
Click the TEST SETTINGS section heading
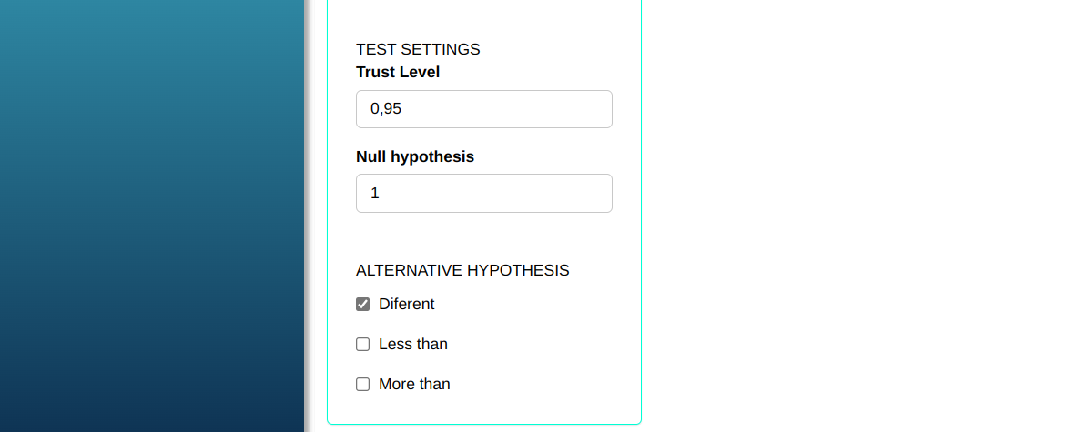[x=418, y=49]
